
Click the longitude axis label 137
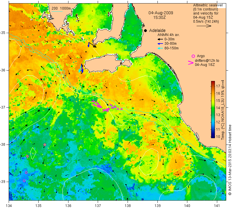click(x=98, y=206)
